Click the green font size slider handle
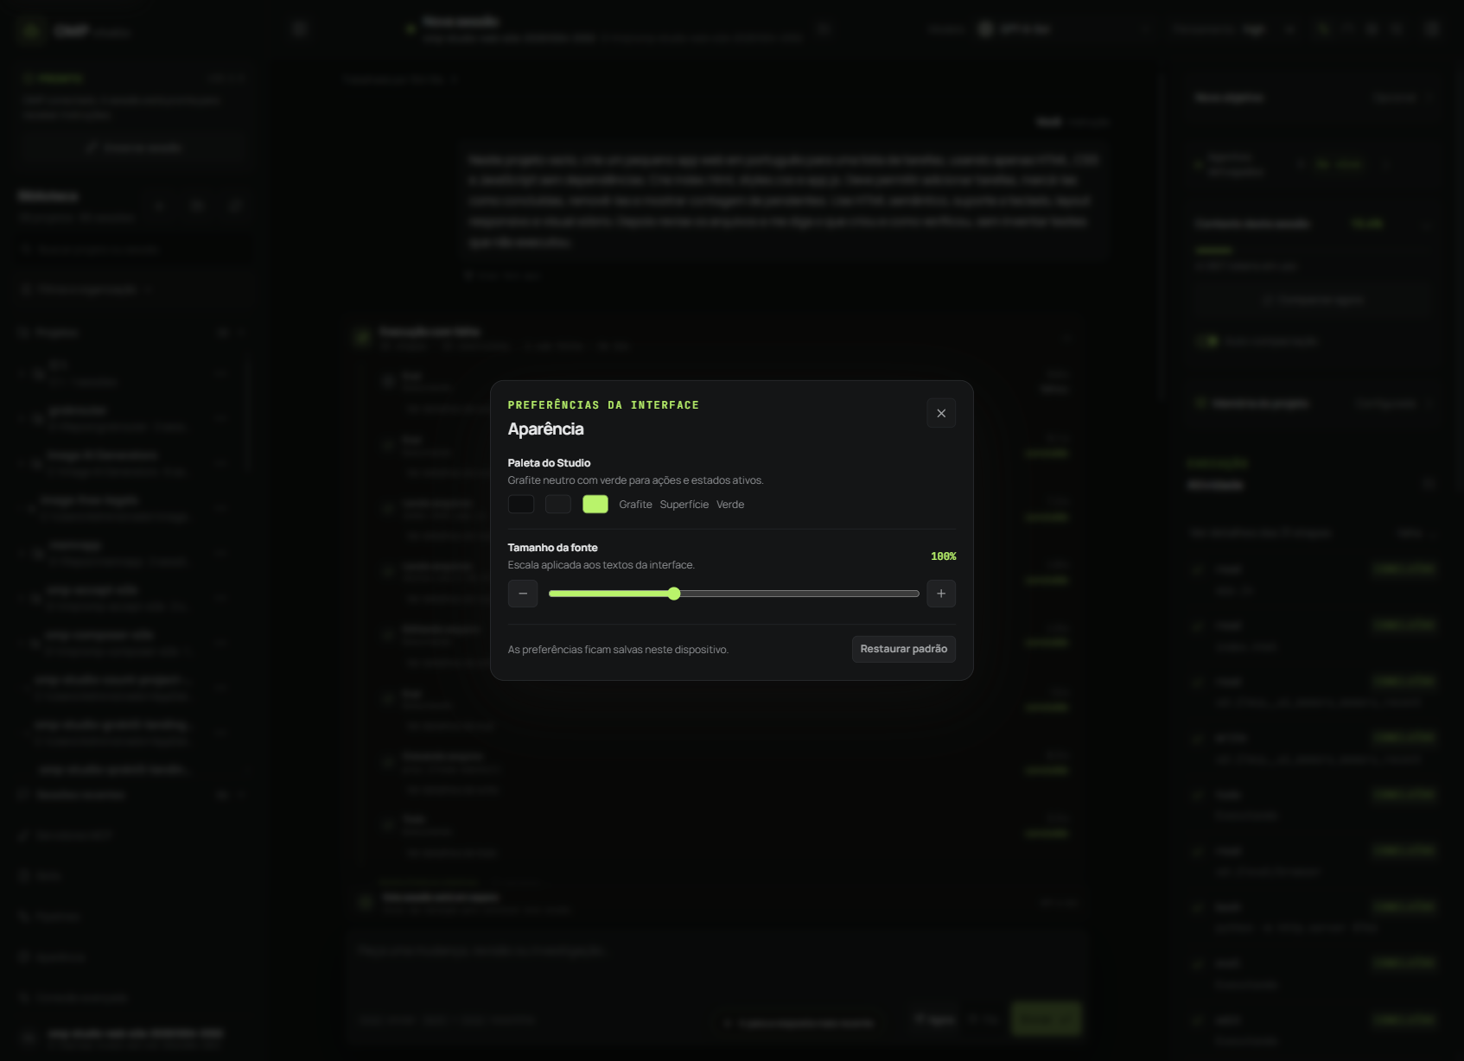 click(x=674, y=594)
